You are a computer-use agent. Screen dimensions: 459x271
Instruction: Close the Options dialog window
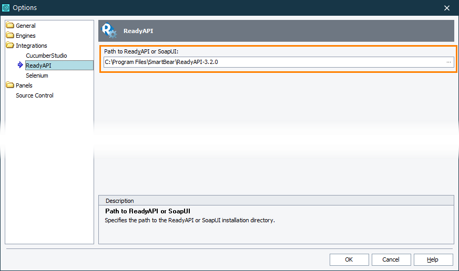[x=447, y=8]
